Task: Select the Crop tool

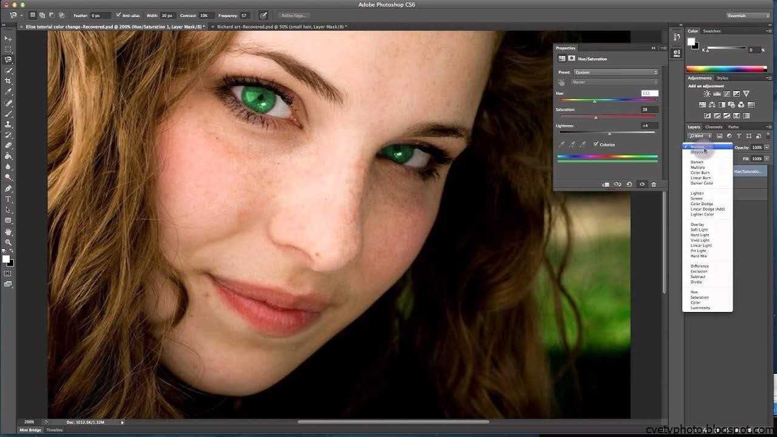Action: click(x=8, y=81)
